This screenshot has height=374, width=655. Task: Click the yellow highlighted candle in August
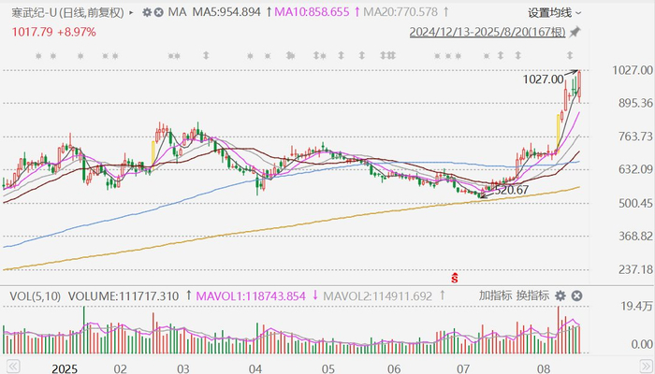click(x=558, y=131)
